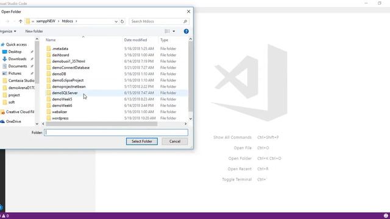This screenshot has width=390, height=219.
Task: Sort by Date modified column
Action: pyautogui.click(x=135, y=40)
